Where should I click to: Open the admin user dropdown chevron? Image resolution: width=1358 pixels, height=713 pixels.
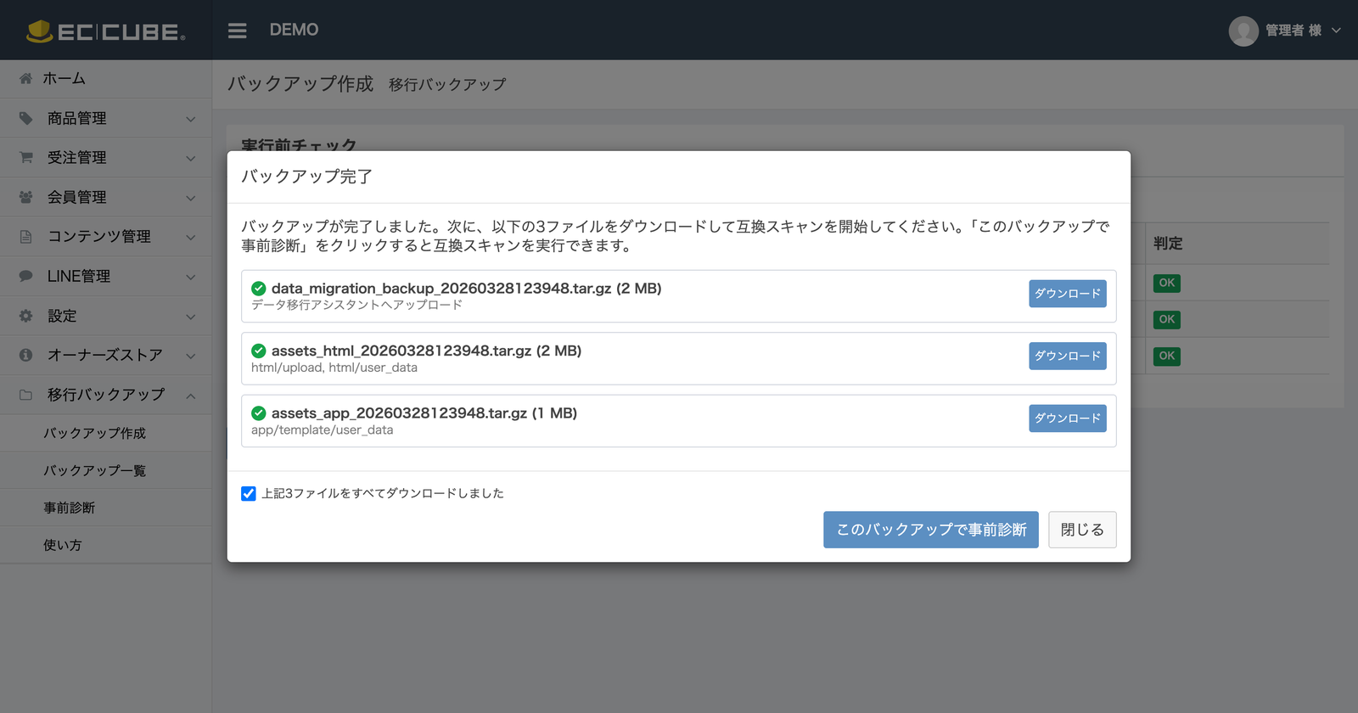pos(1336,31)
